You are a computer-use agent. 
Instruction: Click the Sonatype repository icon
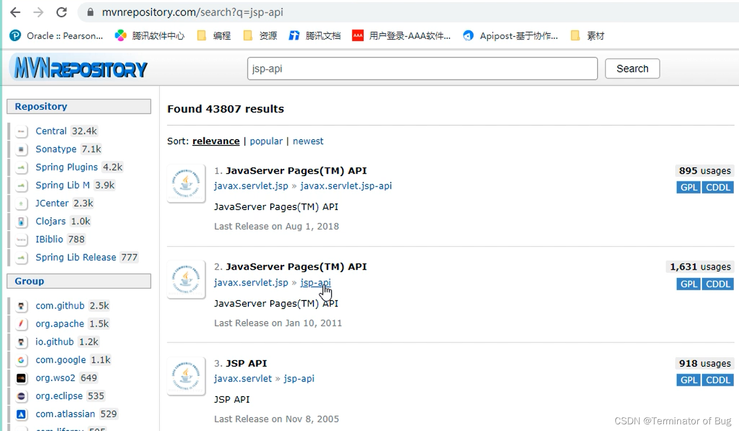coord(21,149)
